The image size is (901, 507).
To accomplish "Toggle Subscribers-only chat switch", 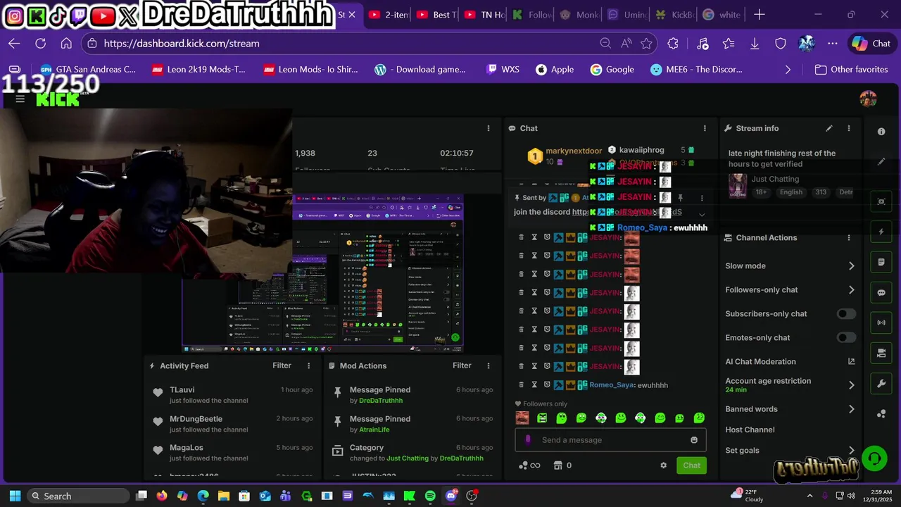I will pyautogui.click(x=846, y=314).
